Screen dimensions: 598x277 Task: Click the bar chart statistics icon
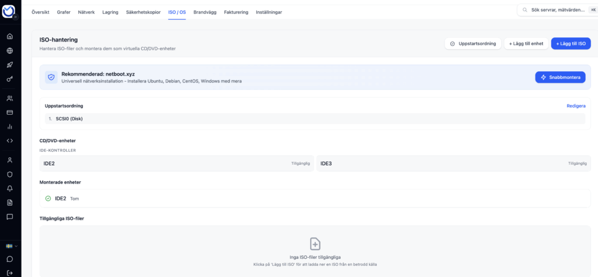tap(10, 126)
